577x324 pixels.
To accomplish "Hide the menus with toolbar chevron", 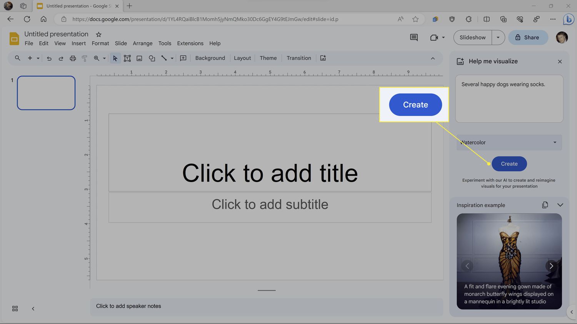I will [433, 58].
